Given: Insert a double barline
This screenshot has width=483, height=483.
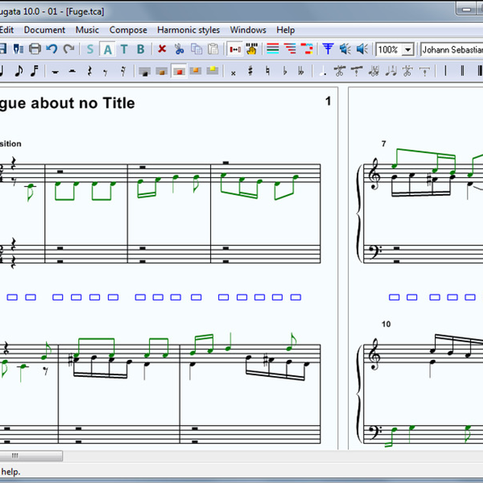Looking at the screenshot, I should 462,71.
